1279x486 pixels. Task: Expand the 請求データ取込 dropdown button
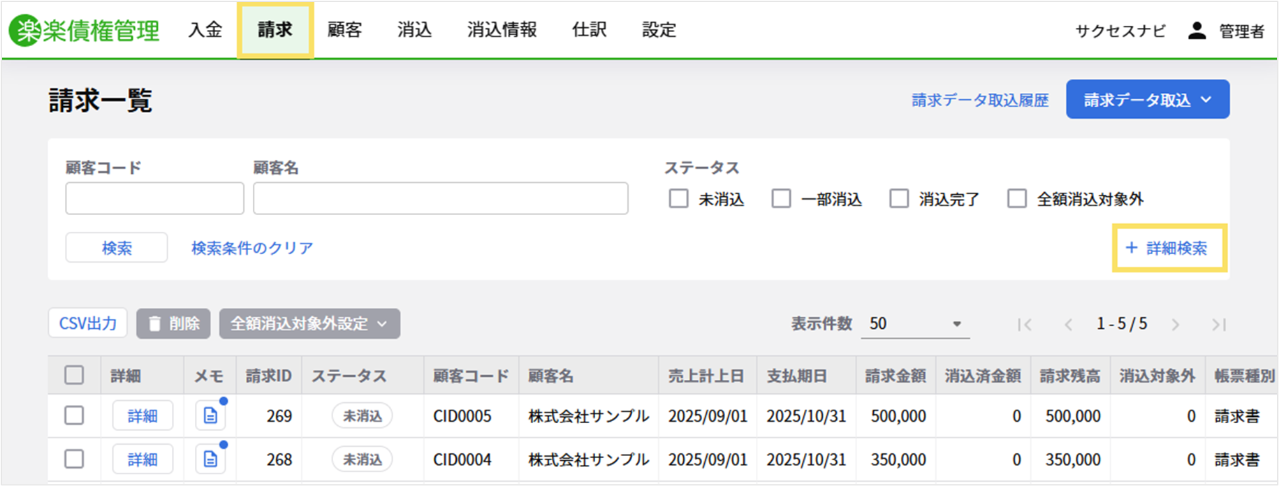tap(1147, 100)
